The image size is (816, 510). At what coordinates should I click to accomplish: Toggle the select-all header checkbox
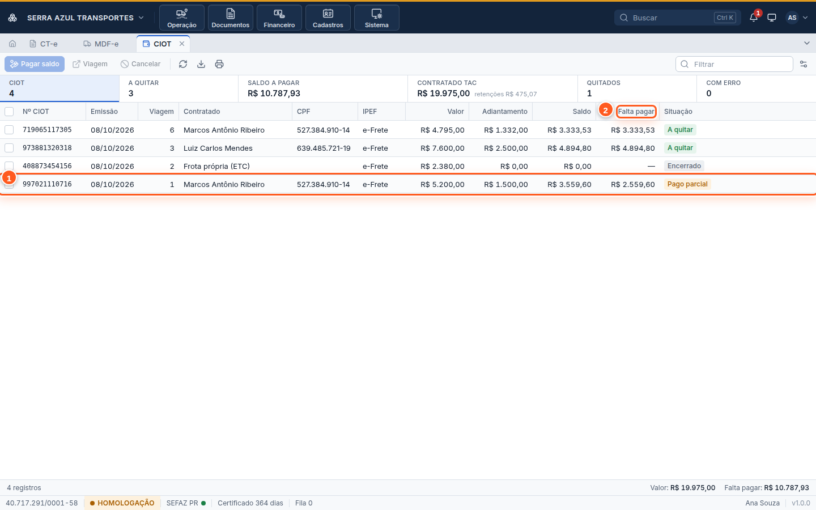pyautogui.click(x=9, y=112)
